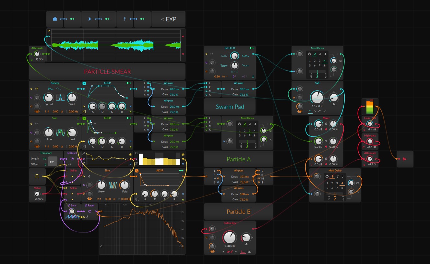The height and width of the screenshot is (264, 430).
Task: Mute the second Mixer channel
Action: pyautogui.click(x=326, y=147)
